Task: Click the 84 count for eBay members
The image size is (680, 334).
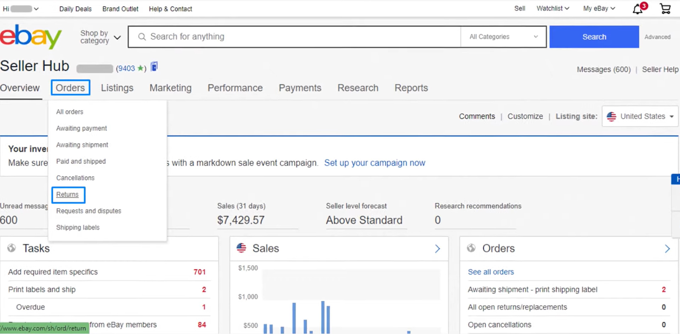Action: (202, 325)
